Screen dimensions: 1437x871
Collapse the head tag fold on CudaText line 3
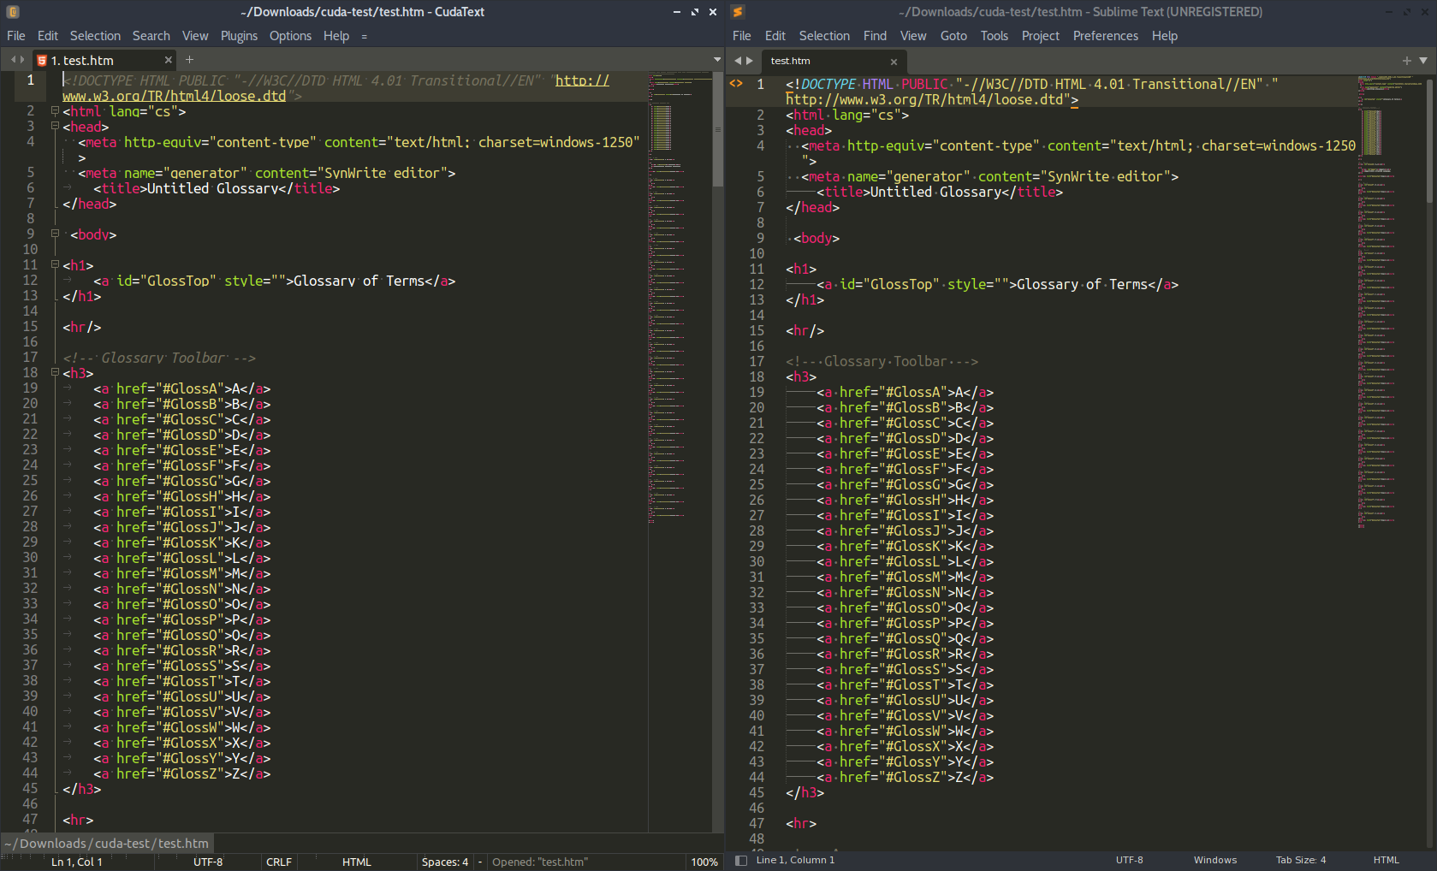[55, 127]
